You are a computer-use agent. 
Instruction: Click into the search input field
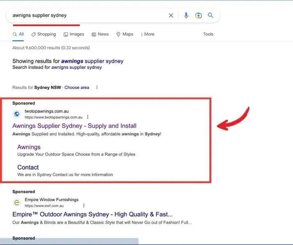click(x=82, y=16)
